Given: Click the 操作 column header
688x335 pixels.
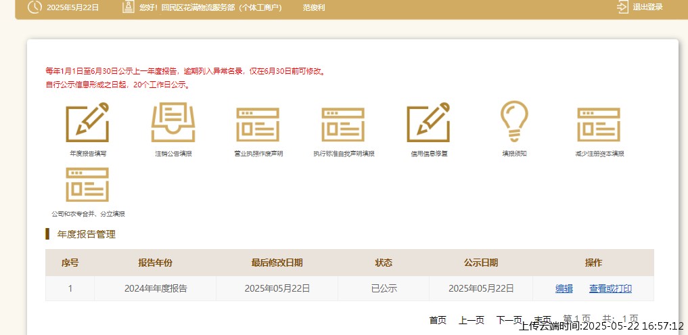Looking at the screenshot, I should (x=593, y=263).
